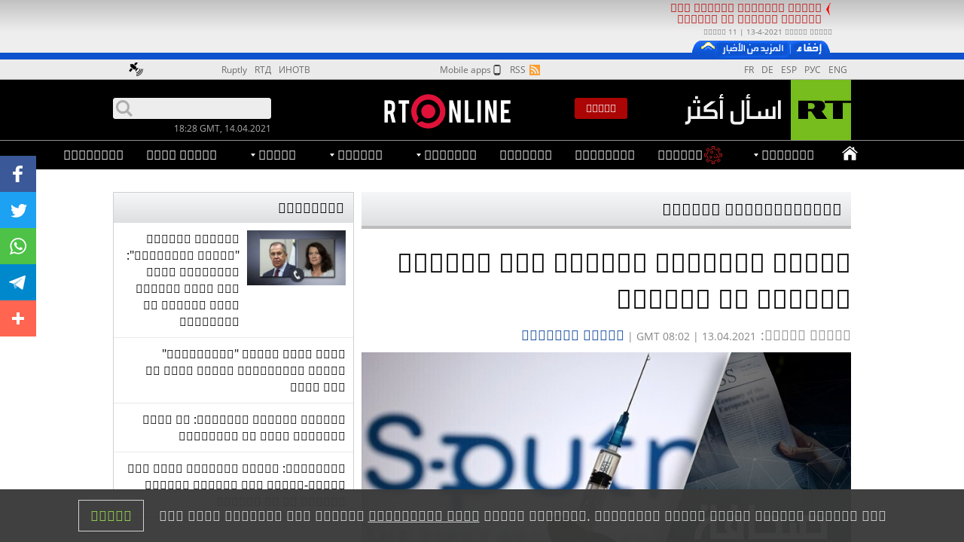The height and width of the screenshot is (542, 964).
Task: Open the dropdown menu beside the Home icon
Action: pos(783,155)
